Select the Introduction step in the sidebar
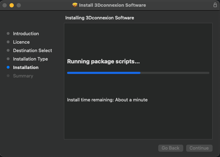Screen dimensions: 220x157 pyautogui.click(x=26, y=33)
